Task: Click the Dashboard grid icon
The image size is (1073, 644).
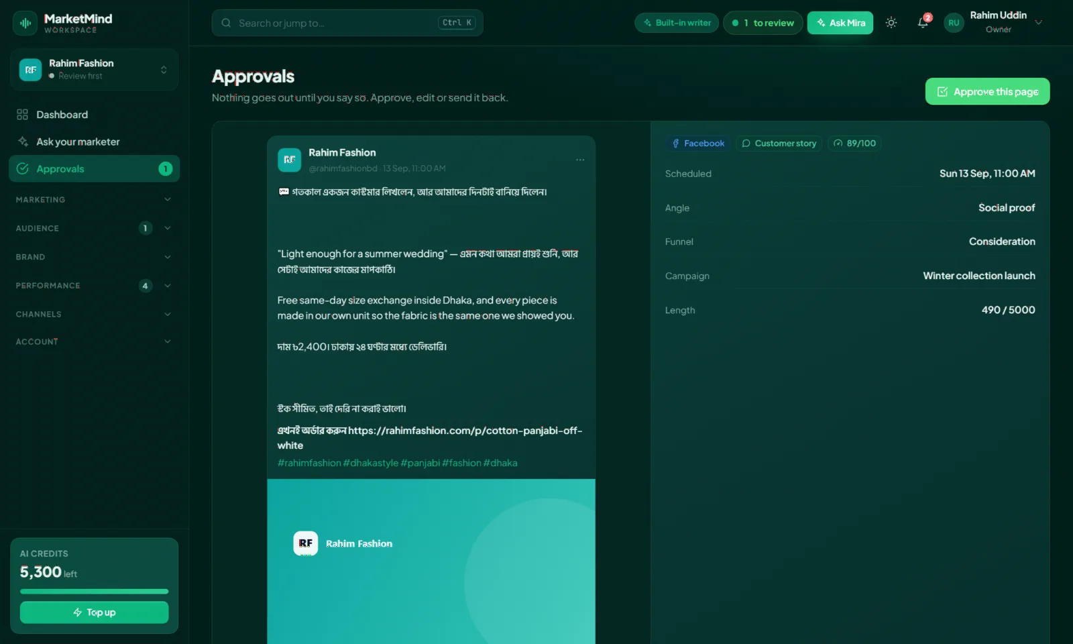Action: pyautogui.click(x=22, y=115)
